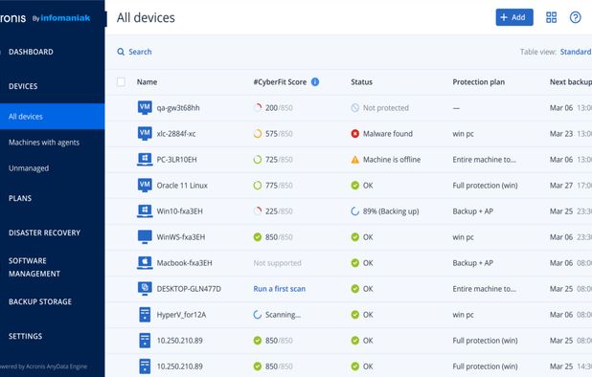Click device icon for DESKTOP-GLN477D
592x377 pixels.
coord(145,288)
